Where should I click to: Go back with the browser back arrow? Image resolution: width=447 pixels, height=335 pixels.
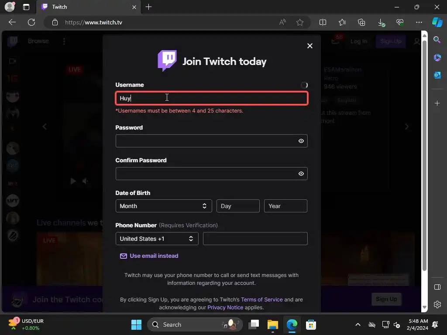pyautogui.click(x=12, y=22)
